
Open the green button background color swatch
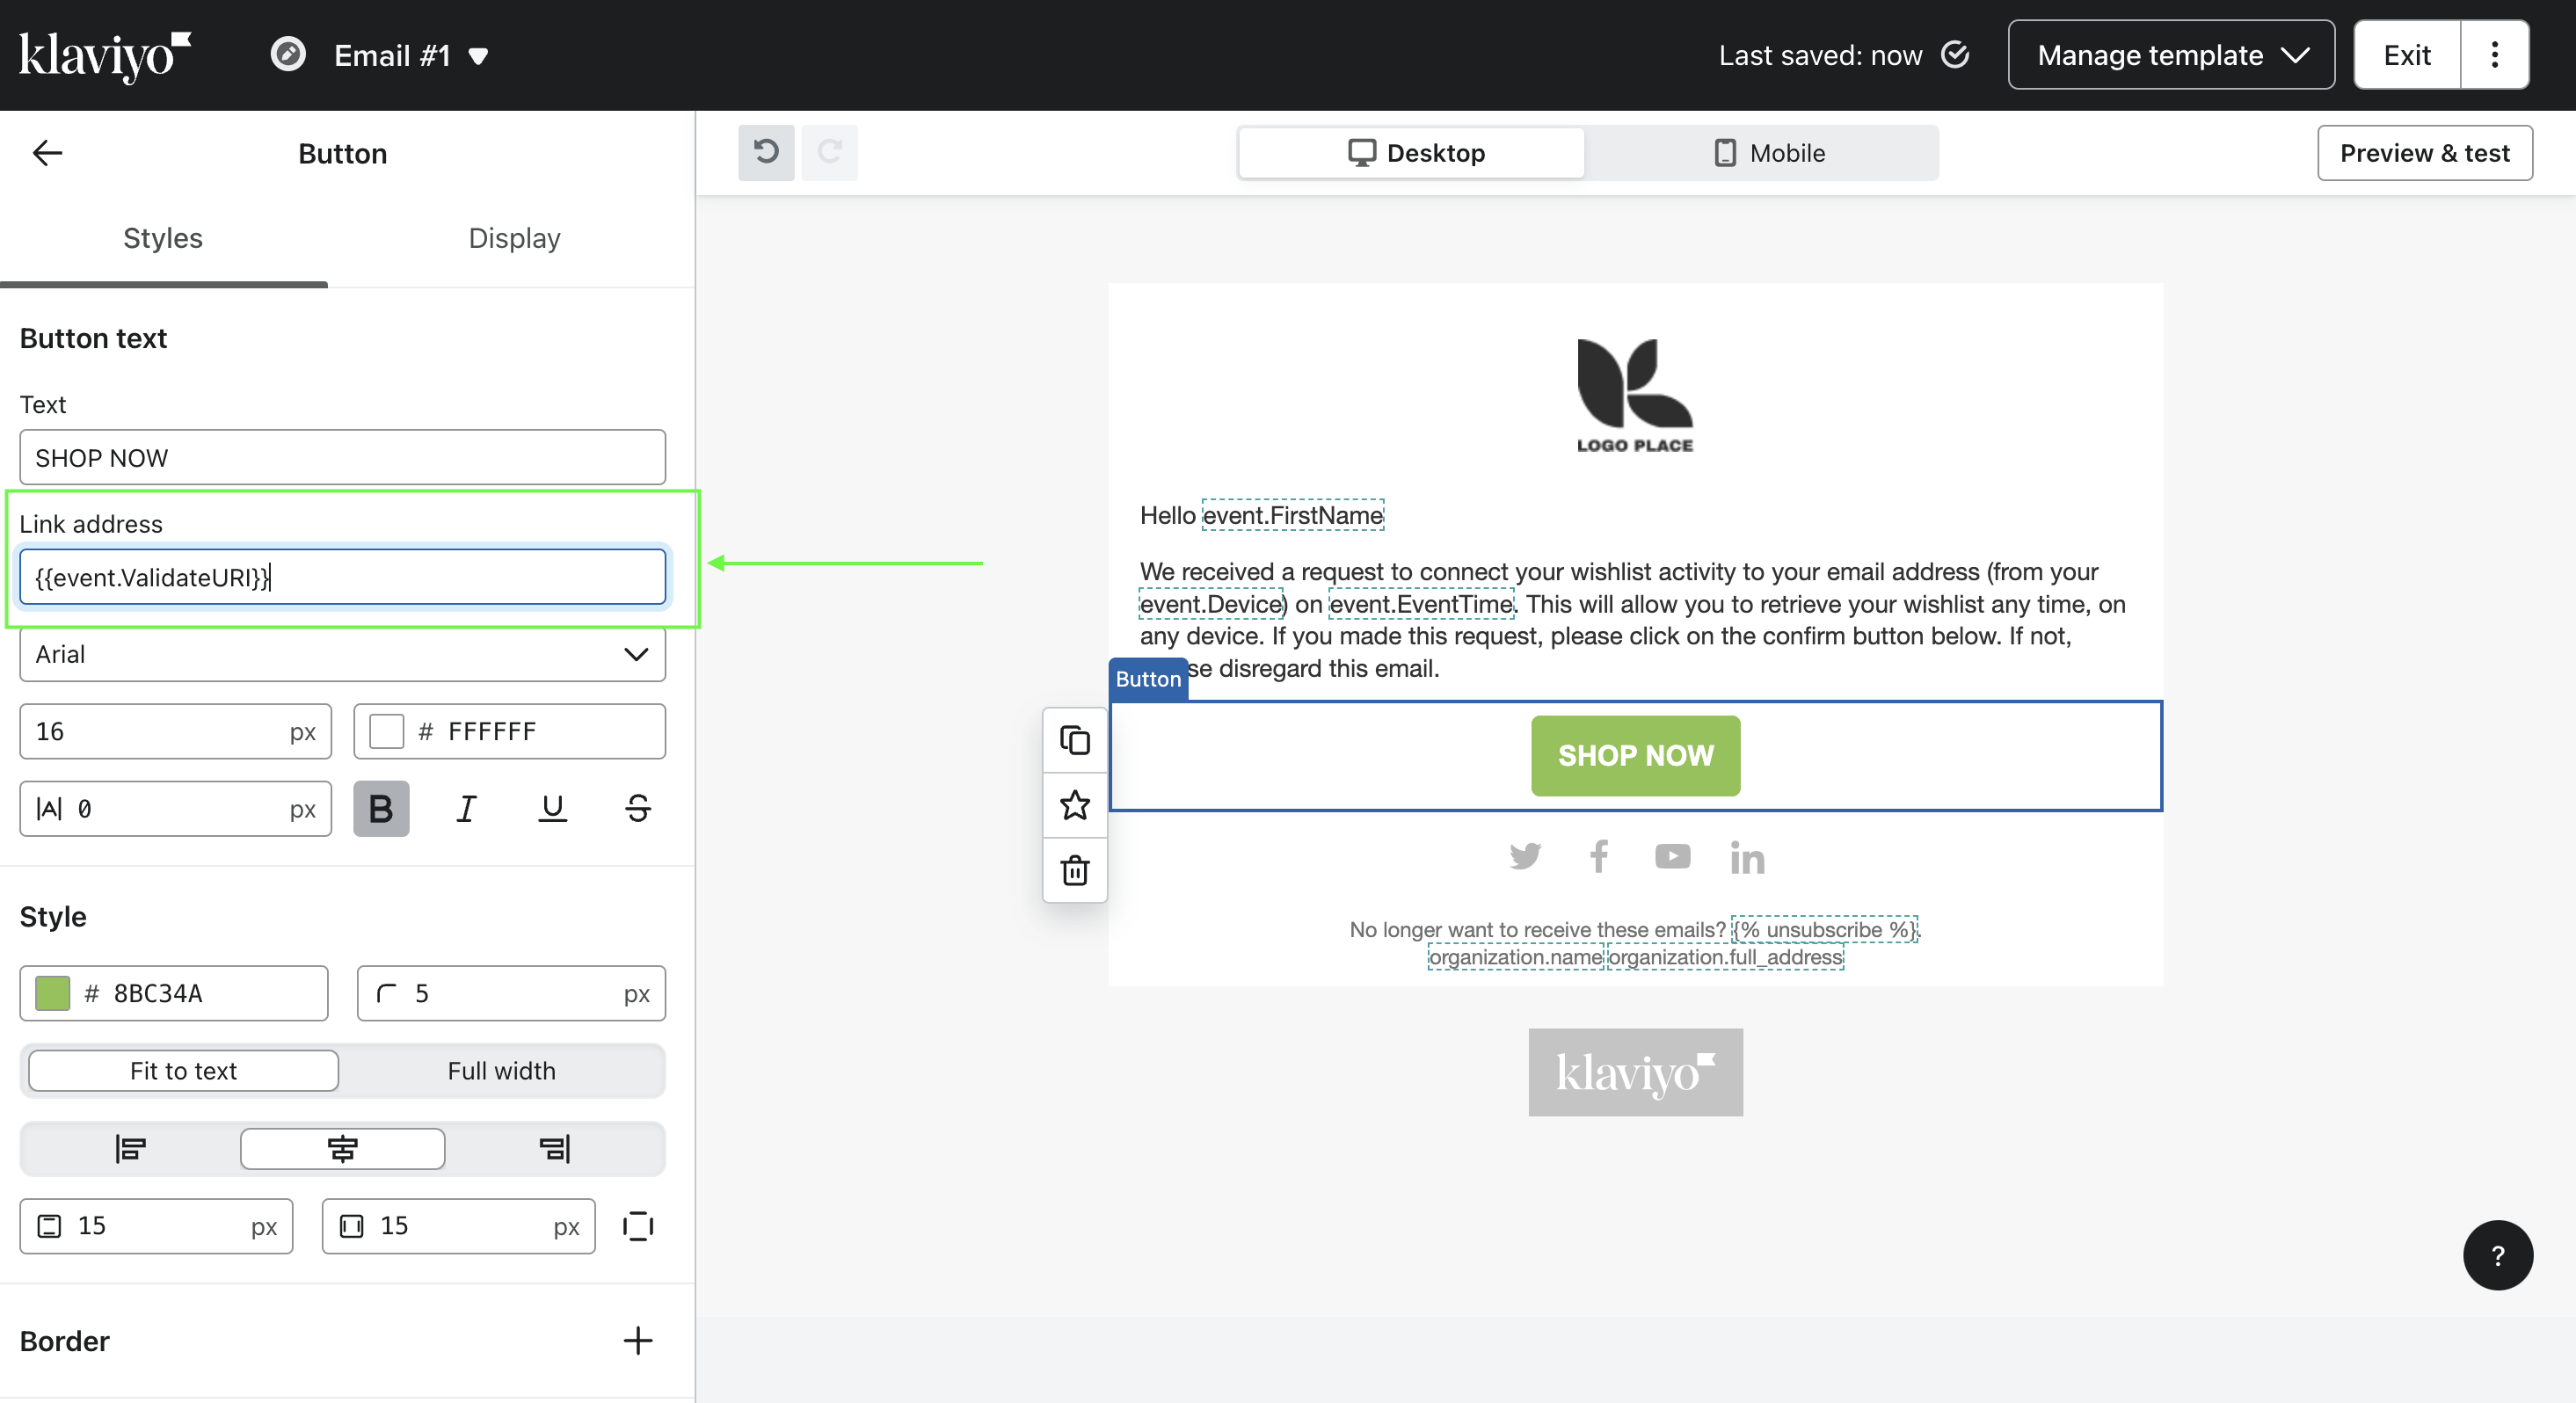coord(53,993)
